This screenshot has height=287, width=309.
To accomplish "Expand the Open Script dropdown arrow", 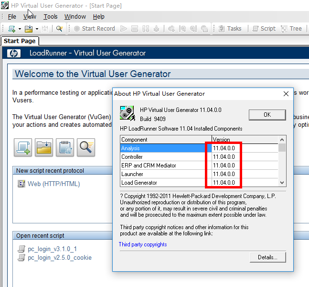I will (x=37, y=29).
